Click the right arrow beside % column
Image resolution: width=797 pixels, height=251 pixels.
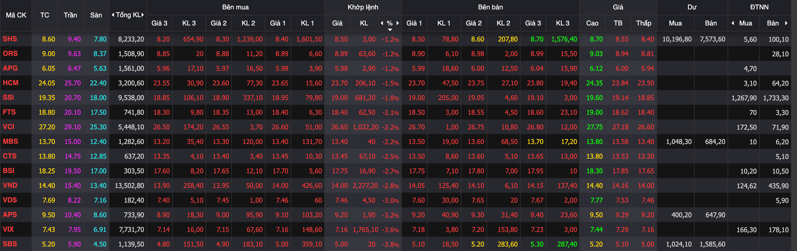(x=398, y=23)
